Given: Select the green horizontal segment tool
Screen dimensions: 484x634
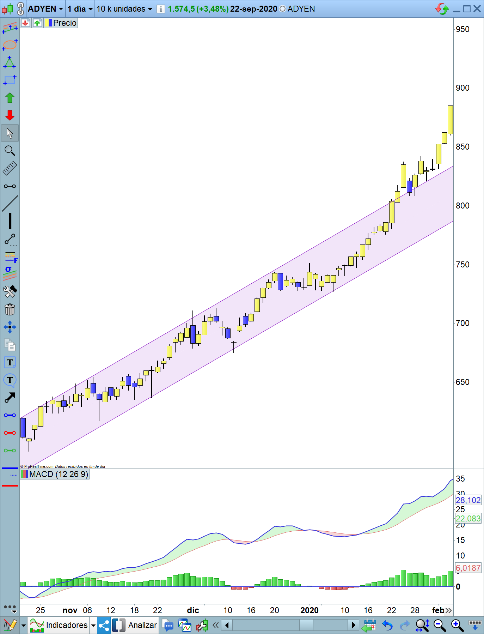Looking at the screenshot, I should point(10,451).
